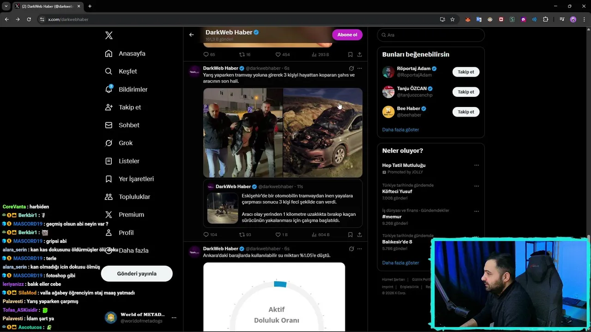Open Hizmet Şartları footer link

(x=393, y=279)
